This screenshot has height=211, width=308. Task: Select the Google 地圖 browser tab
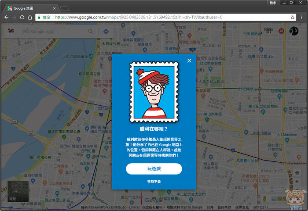pyautogui.click(x=31, y=8)
